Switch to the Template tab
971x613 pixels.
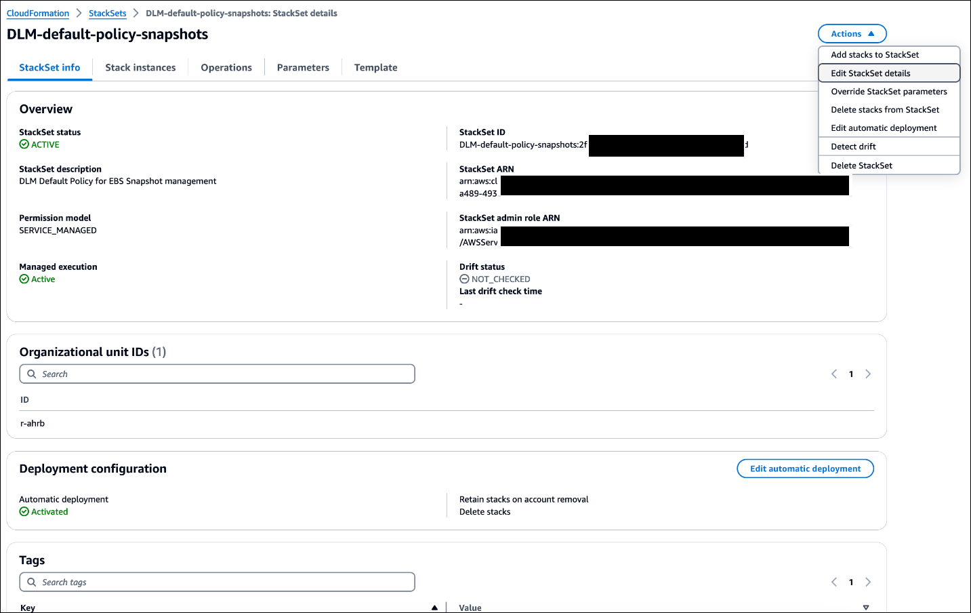(x=375, y=67)
